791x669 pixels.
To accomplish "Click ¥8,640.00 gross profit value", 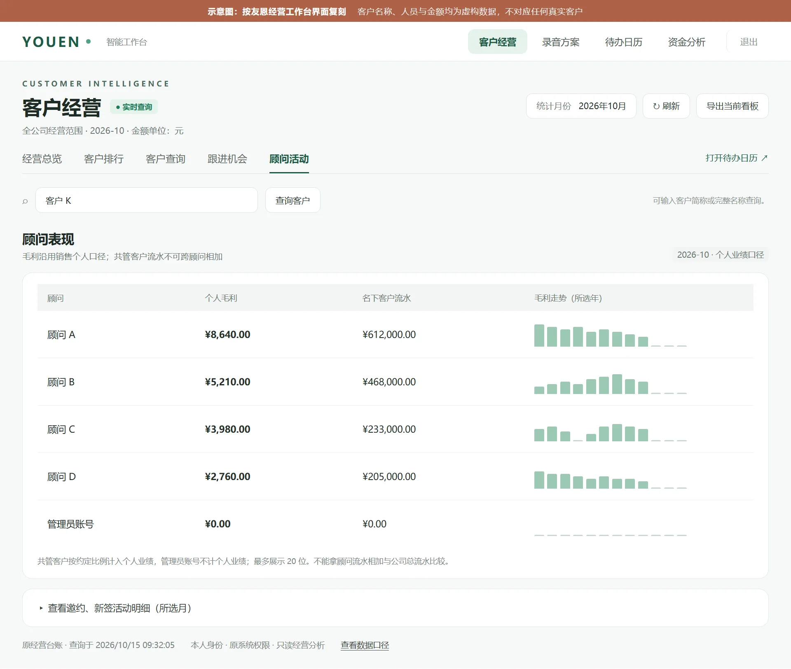I will (227, 335).
